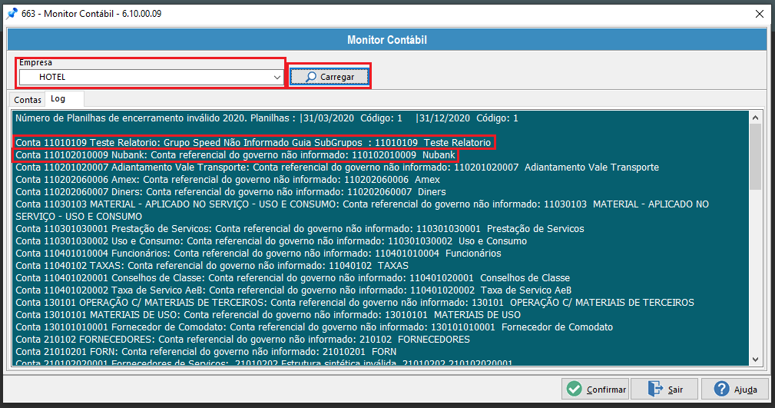Click the pin icon in the title bar

(x=12, y=14)
